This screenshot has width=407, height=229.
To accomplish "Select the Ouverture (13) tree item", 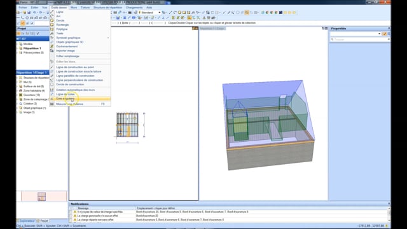I will [x=31, y=95].
